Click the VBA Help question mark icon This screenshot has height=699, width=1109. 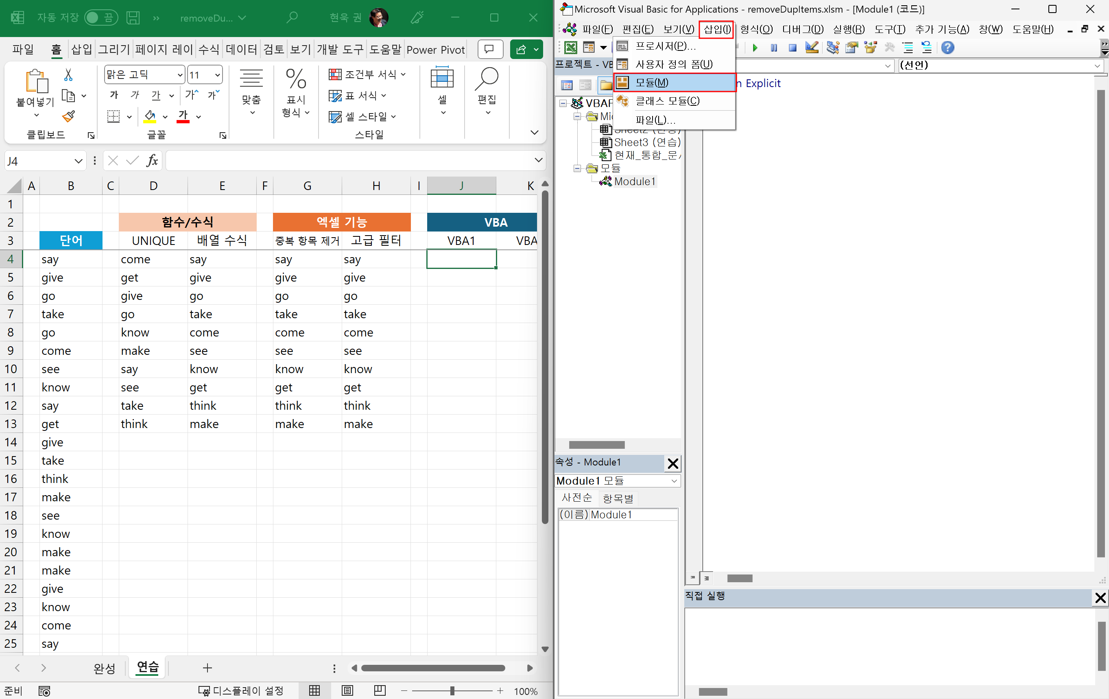947,48
